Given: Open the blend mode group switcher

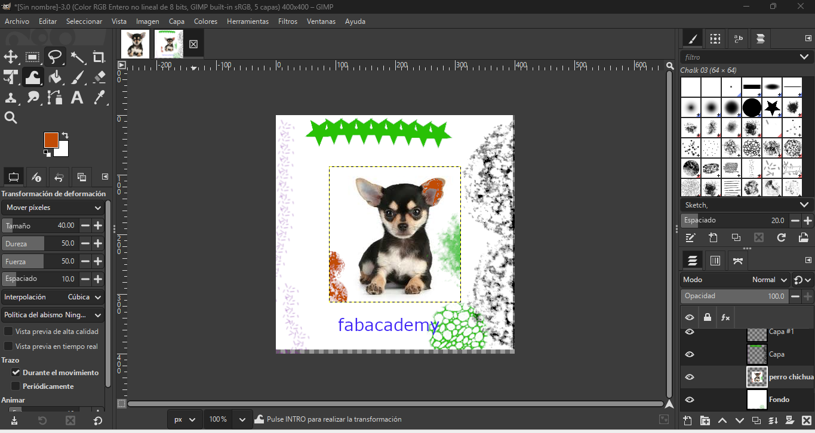Looking at the screenshot, I should tap(803, 280).
